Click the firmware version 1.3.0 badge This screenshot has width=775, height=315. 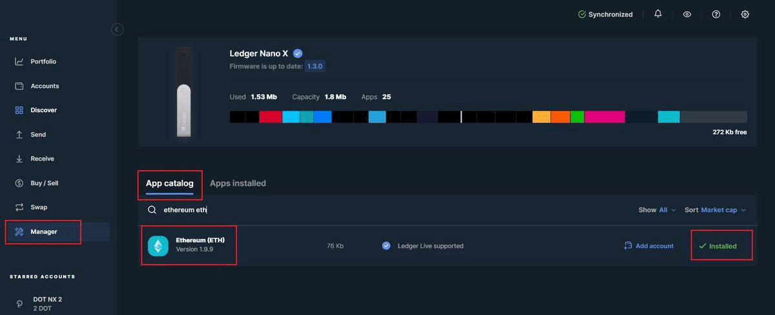[x=315, y=66]
